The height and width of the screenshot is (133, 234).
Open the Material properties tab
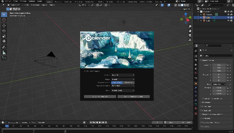point(196,108)
